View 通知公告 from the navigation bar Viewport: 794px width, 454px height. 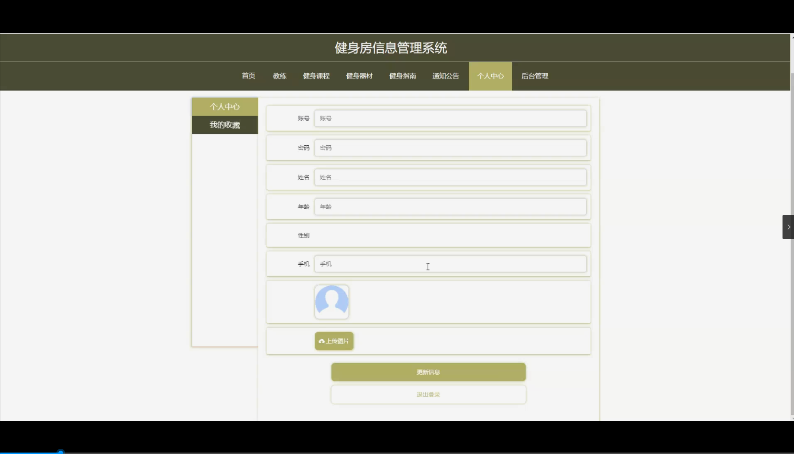(446, 76)
